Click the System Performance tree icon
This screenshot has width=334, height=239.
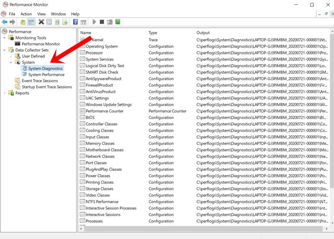(24, 74)
